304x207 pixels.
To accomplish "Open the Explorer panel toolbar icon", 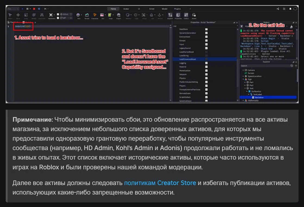I will pyautogui.click(x=170, y=15).
